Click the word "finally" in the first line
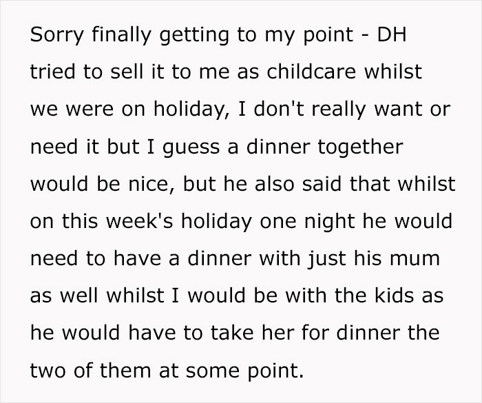482x403 pixels. click(121, 35)
